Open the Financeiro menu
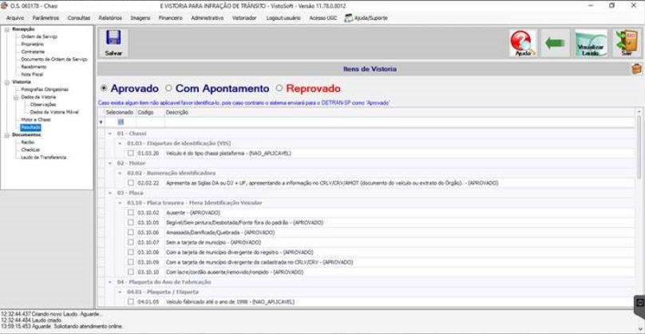 (170, 18)
